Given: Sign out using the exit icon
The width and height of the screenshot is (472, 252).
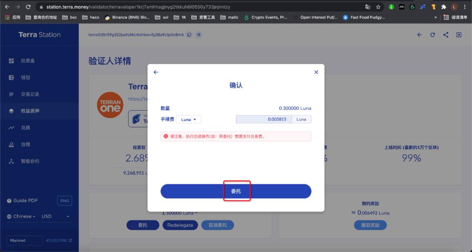Looking at the screenshot, I should tap(459, 35).
